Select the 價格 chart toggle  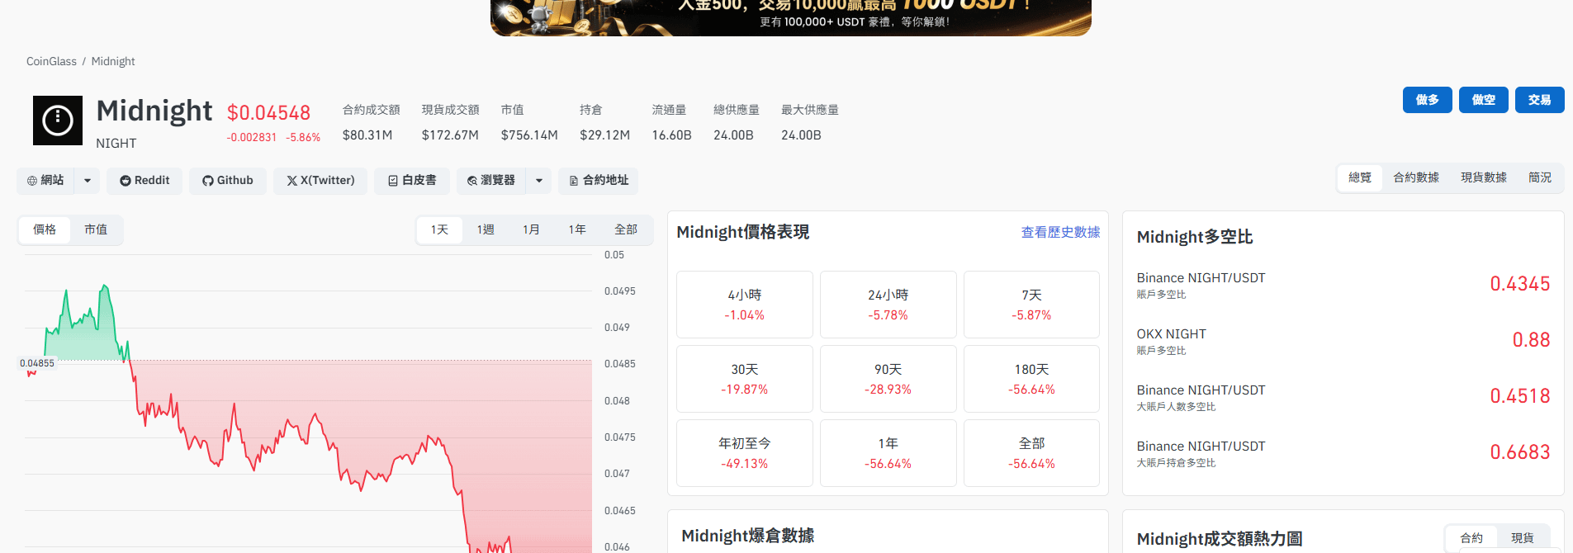(45, 229)
